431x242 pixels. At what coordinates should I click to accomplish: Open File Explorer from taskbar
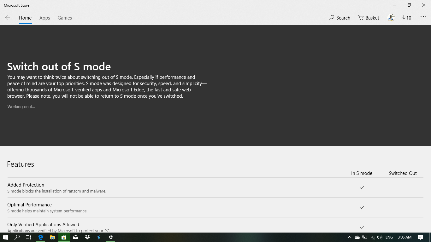52,237
